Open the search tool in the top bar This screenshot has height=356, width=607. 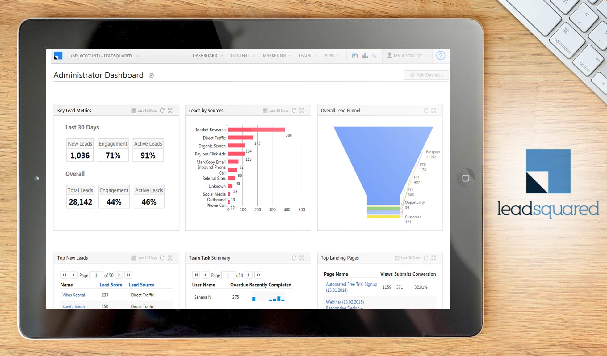click(375, 56)
